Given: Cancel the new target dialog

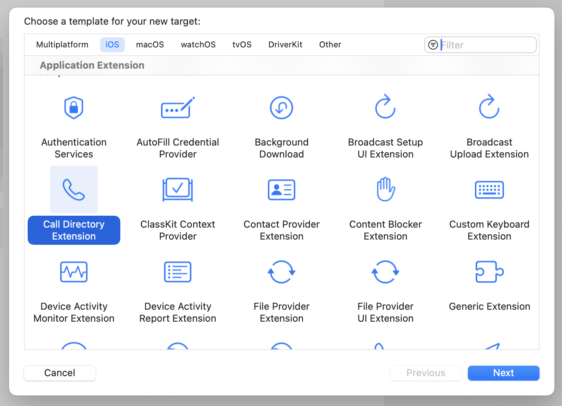Looking at the screenshot, I should [60, 373].
